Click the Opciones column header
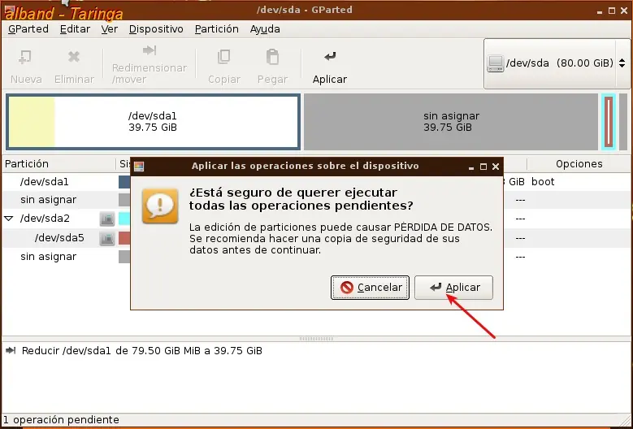The width and height of the screenshot is (633, 429). (x=579, y=164)
